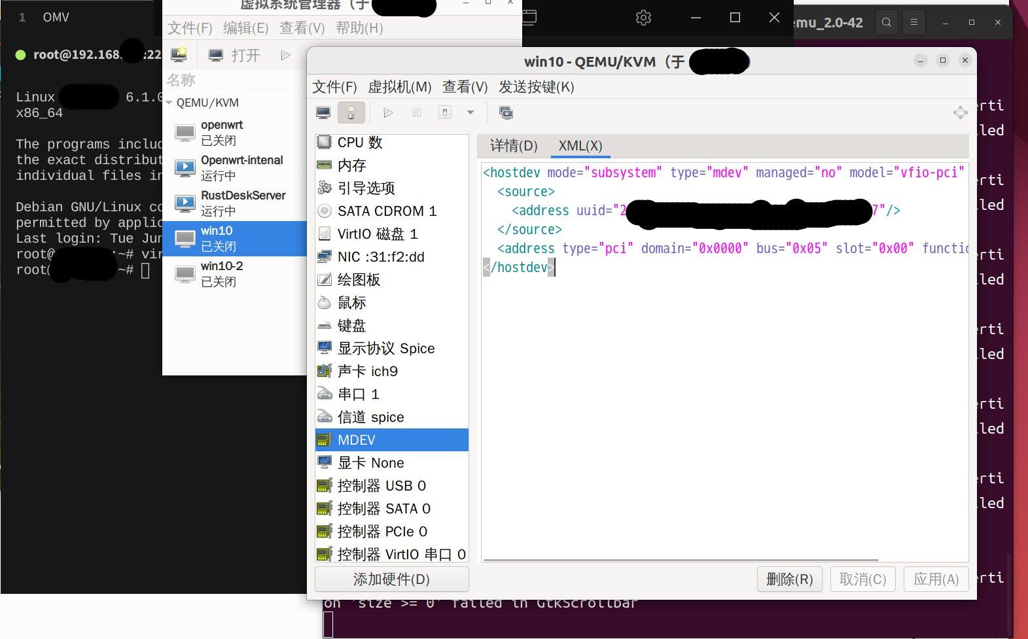Click the XML editor horizontal scrollbar
Screen dimensions: 1028x639
tap(681, 560)
